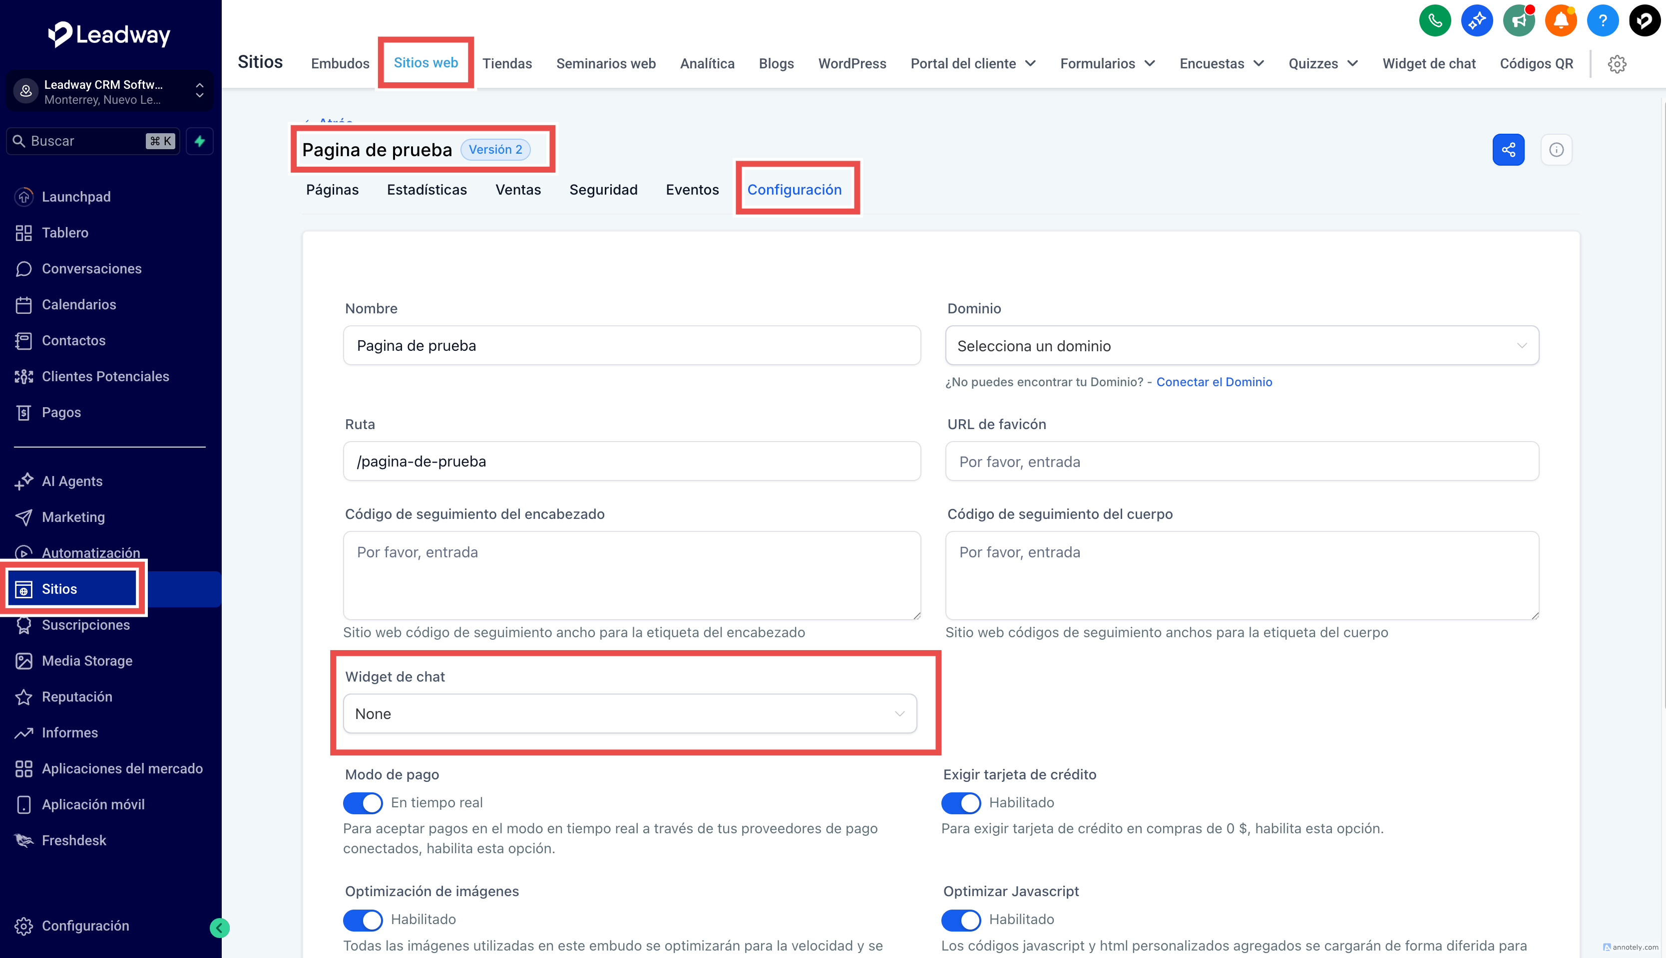Screen dimensions: 1666x958
Task: Click the green lightning bolt quick actions icon
Action: coord(200,141)
